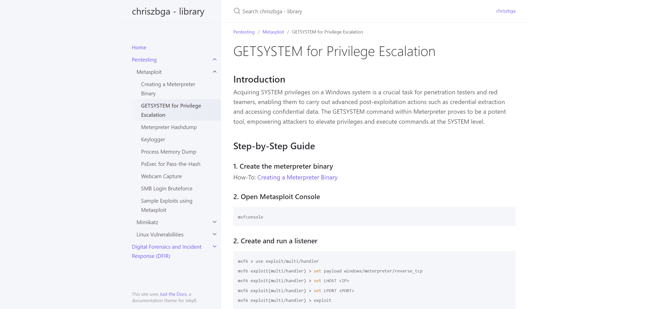Open the Process Memory Dump page
The width and height of the screenshot is (647, 309).
tap(168, 152)
